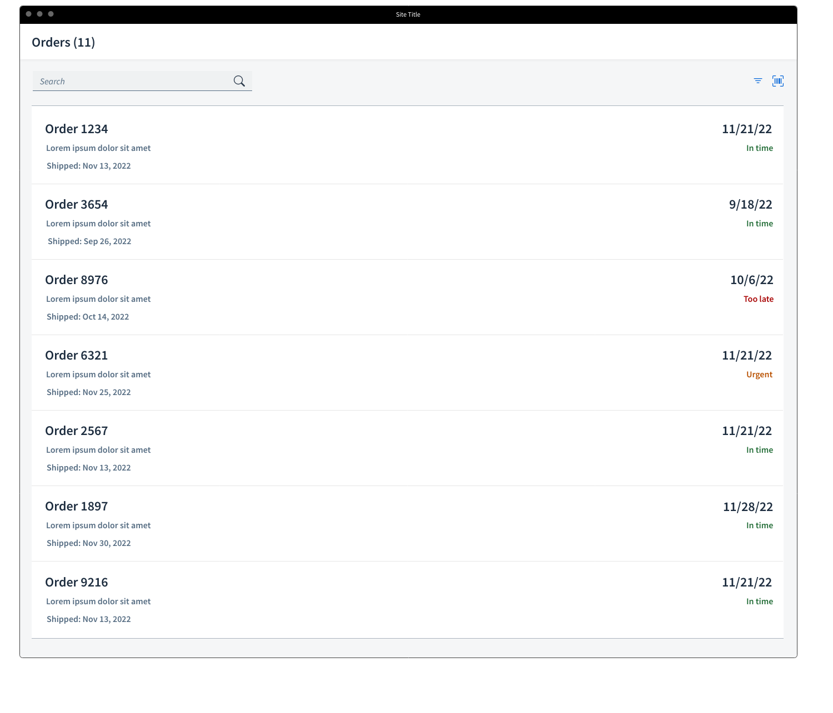
Task: Select 'Shipped: Oct 14, 2022' text
Action: (88, 317)
